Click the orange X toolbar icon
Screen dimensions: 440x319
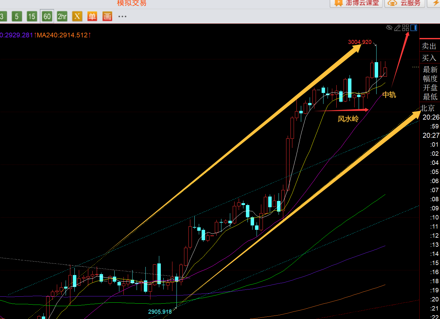point(77,16)
